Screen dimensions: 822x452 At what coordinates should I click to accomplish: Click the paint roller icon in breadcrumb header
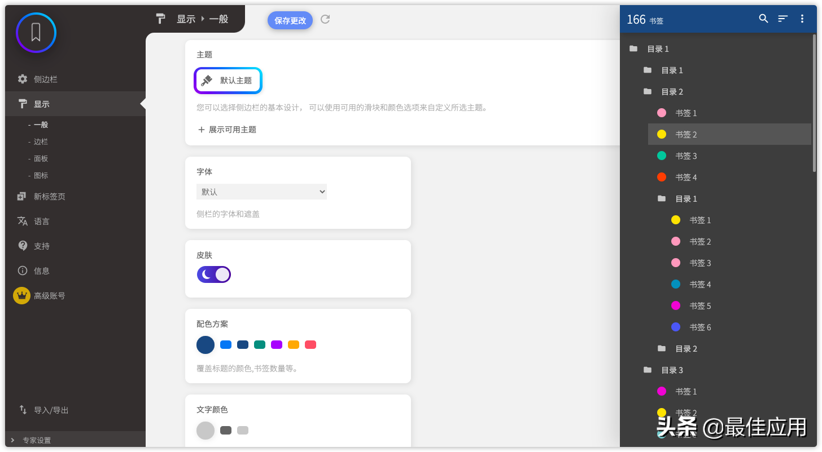161,19
